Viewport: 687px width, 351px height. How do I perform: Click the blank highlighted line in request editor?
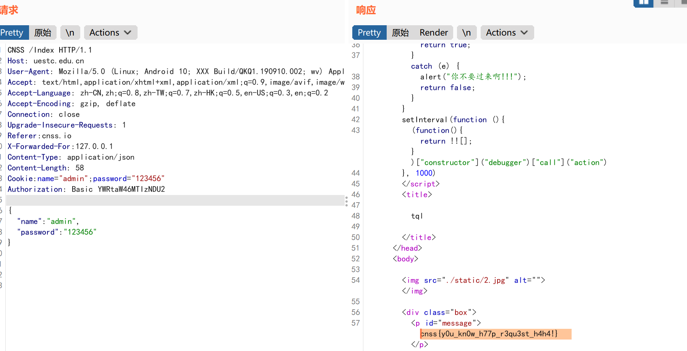175,200
